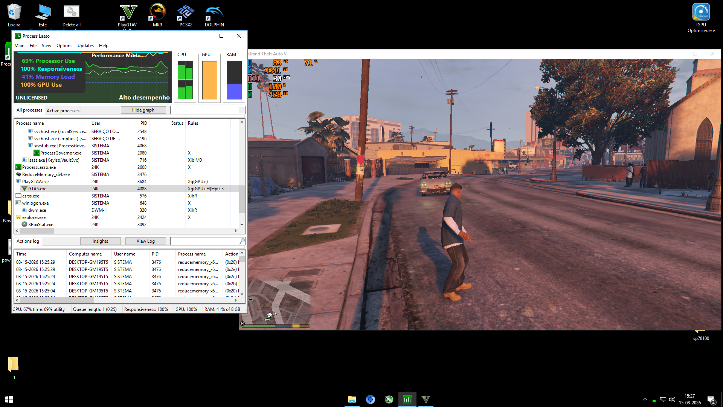The width and height of the screenshot is (723, 407).
Task: Click the View Log button
Action: pyautogui.click(x=146, y=241)
